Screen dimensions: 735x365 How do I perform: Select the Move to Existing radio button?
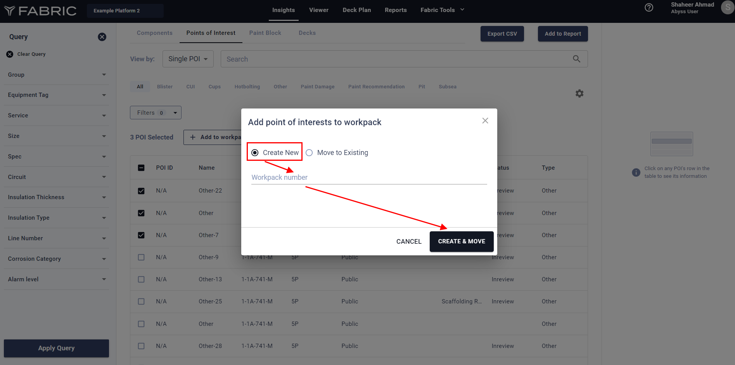point(309,153)
